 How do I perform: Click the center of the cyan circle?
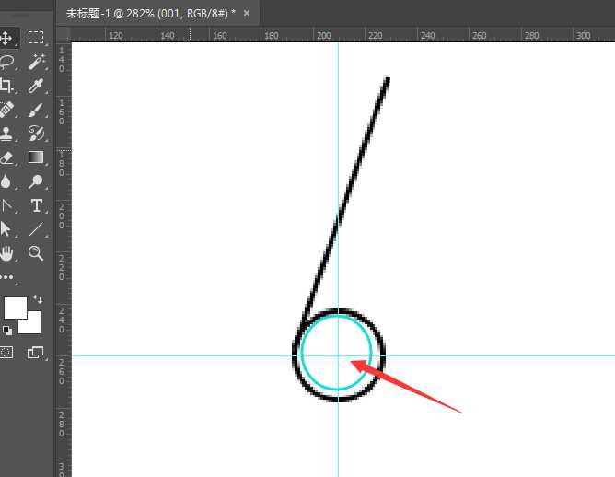coord(337,355)
